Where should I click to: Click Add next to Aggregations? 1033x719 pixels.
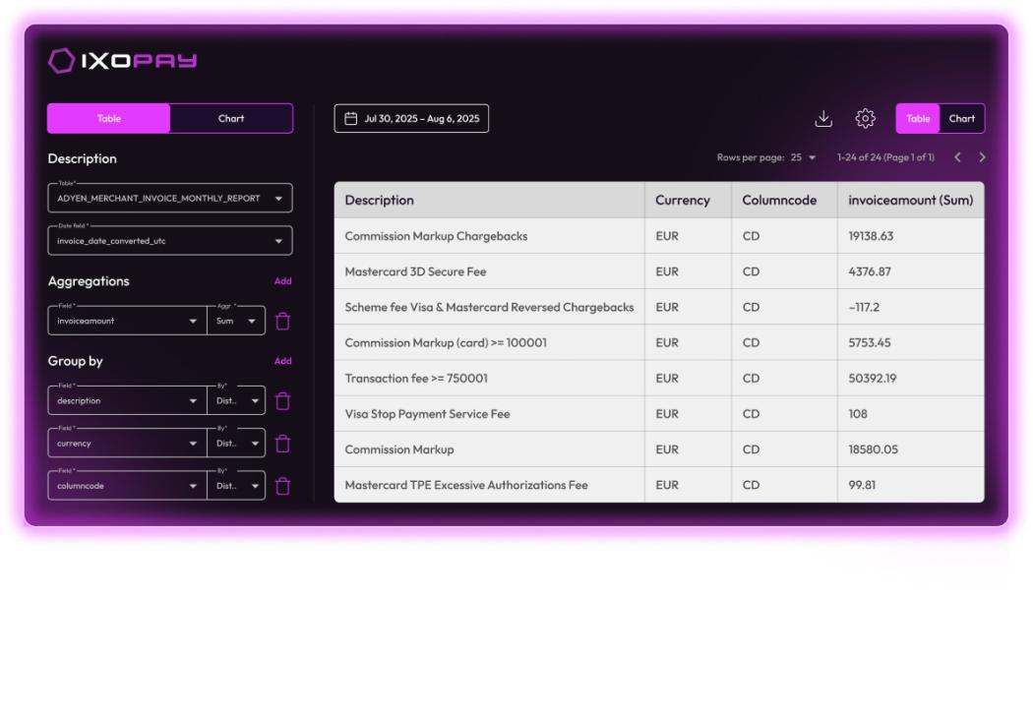(x=282, y=281)
